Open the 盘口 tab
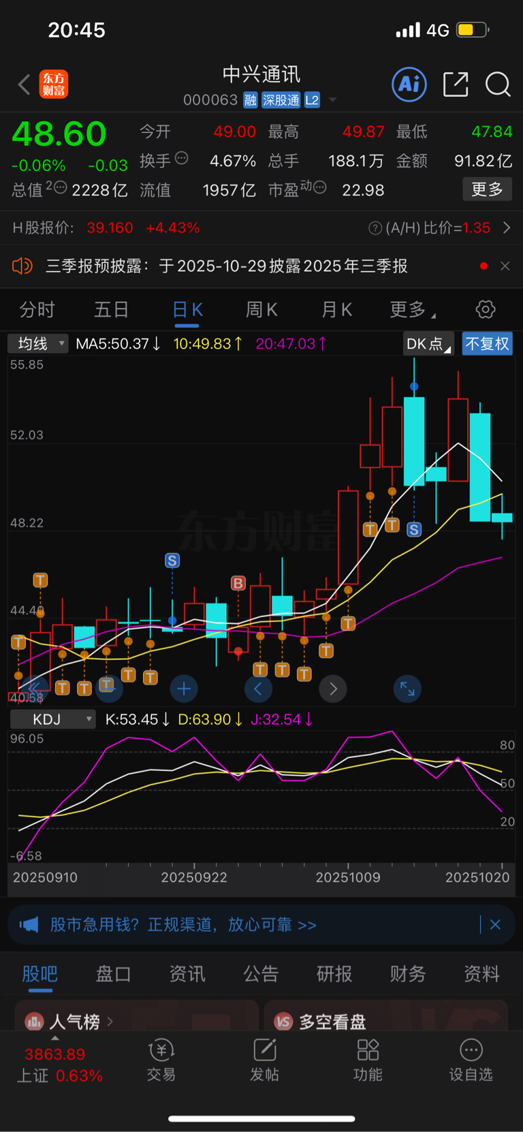The image size is (523, 1132). 114,974
